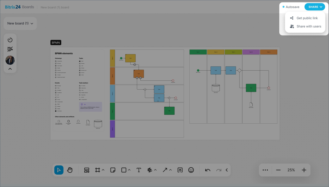Click the user avatar photo
Screen dimensions: 329x187
[10, 60]
